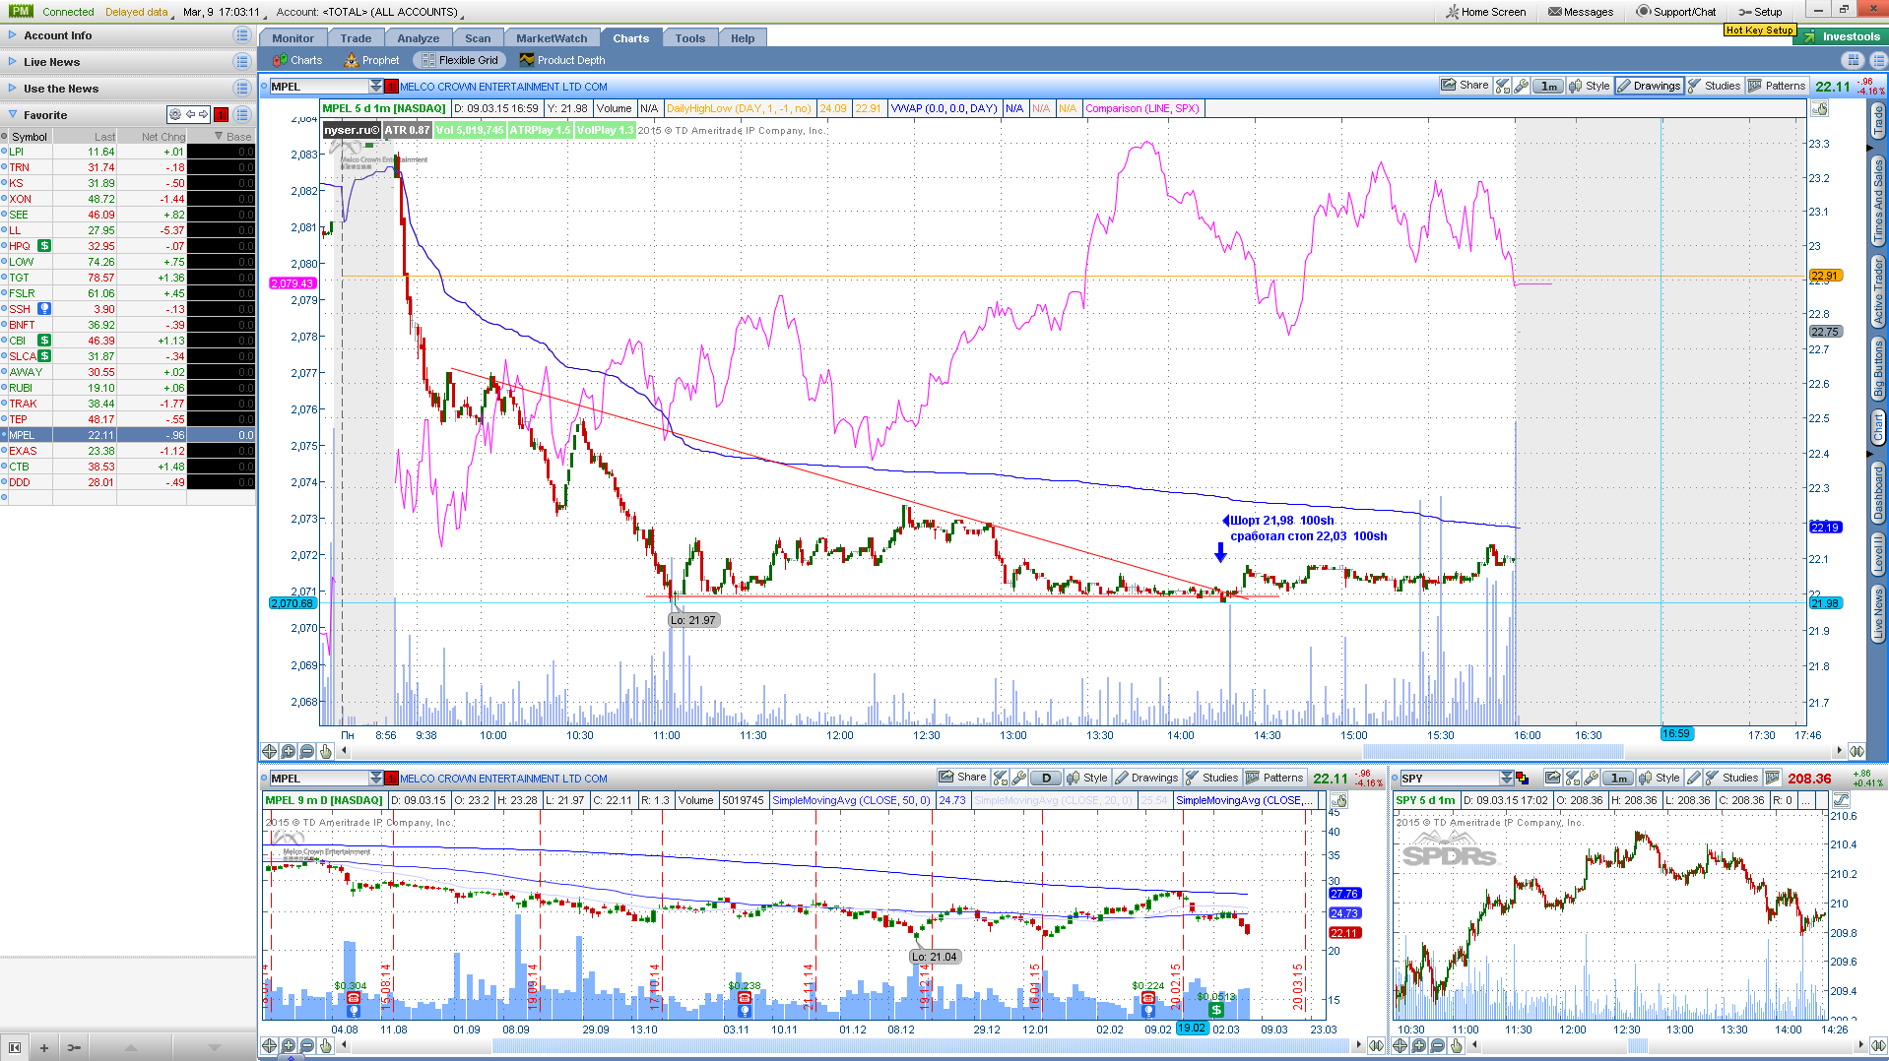
Task: Open chart settings wrench on top chart
Action: 1522,86
